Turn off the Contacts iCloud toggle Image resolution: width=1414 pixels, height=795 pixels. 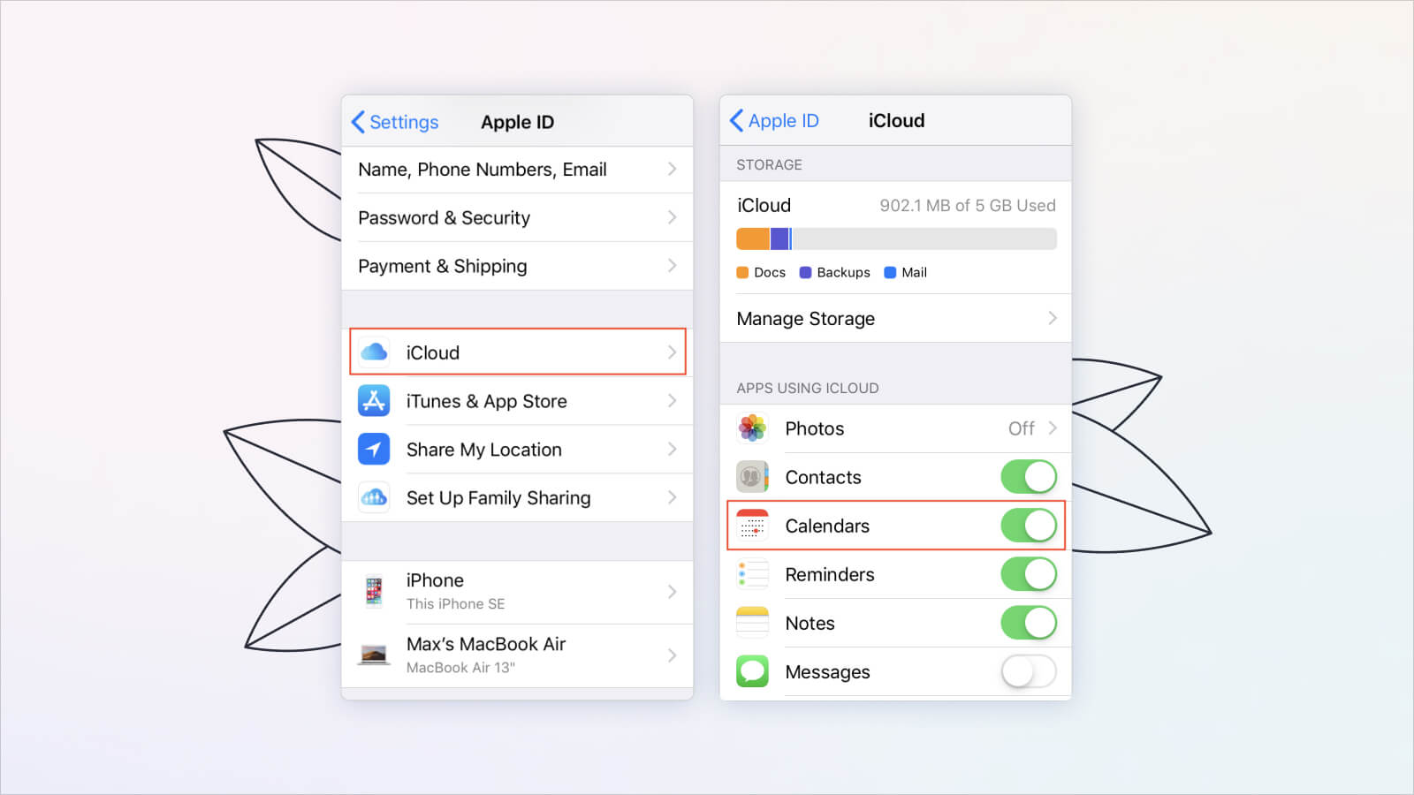[1028, 477]
